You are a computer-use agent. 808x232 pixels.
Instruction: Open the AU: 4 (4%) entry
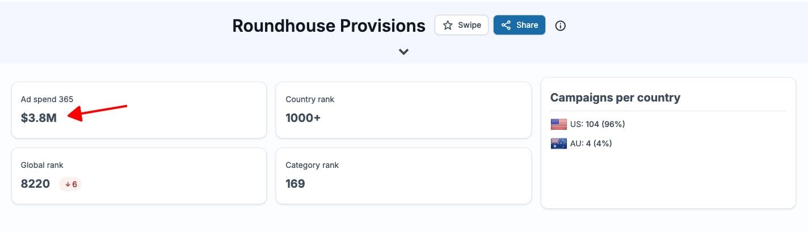592,144
